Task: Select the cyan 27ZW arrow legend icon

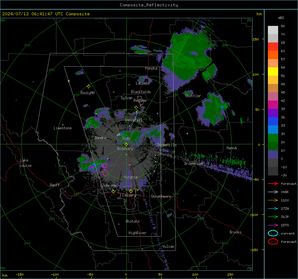Action: coord(273,209)
